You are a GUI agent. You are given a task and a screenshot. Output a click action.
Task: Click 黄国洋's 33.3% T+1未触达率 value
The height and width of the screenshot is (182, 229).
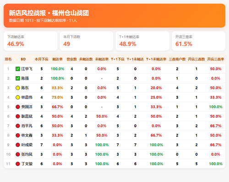point(156,107)
